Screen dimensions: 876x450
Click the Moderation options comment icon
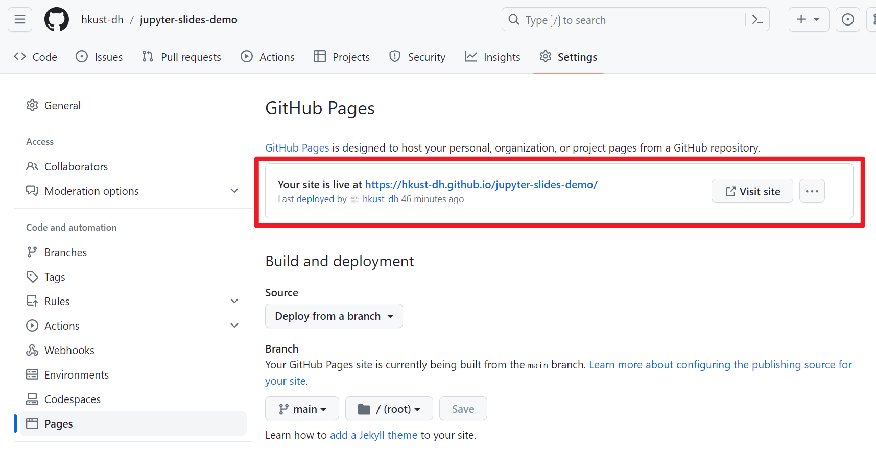[x=32, y=191]
